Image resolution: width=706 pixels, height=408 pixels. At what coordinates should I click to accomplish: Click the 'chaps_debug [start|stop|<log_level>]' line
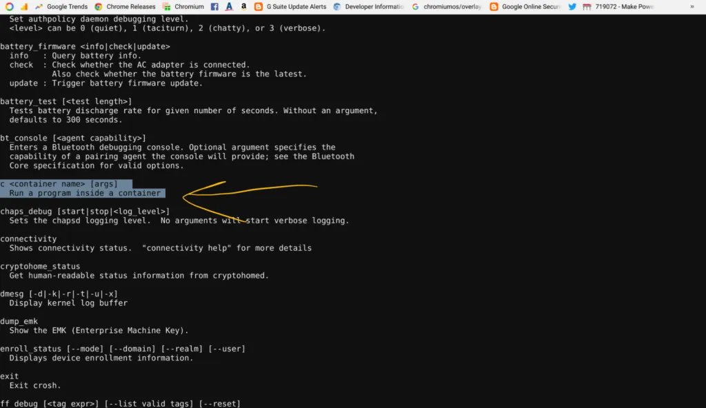pos(85,211)
